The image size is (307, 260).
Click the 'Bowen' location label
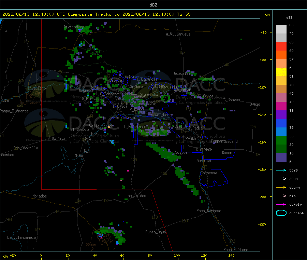227,153
